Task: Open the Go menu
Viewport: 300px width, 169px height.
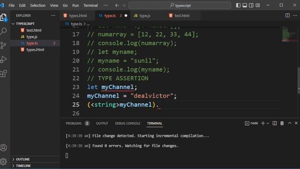Action: click(65, 5)
